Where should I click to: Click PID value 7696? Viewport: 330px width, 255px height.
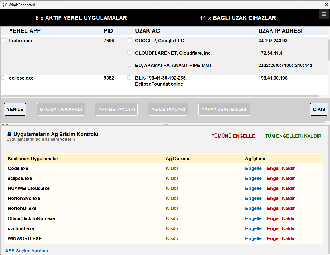point(109,41)
